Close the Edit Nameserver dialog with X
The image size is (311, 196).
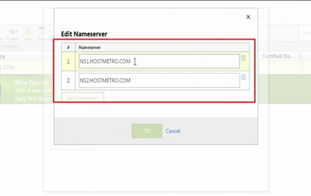pos(248,17)
